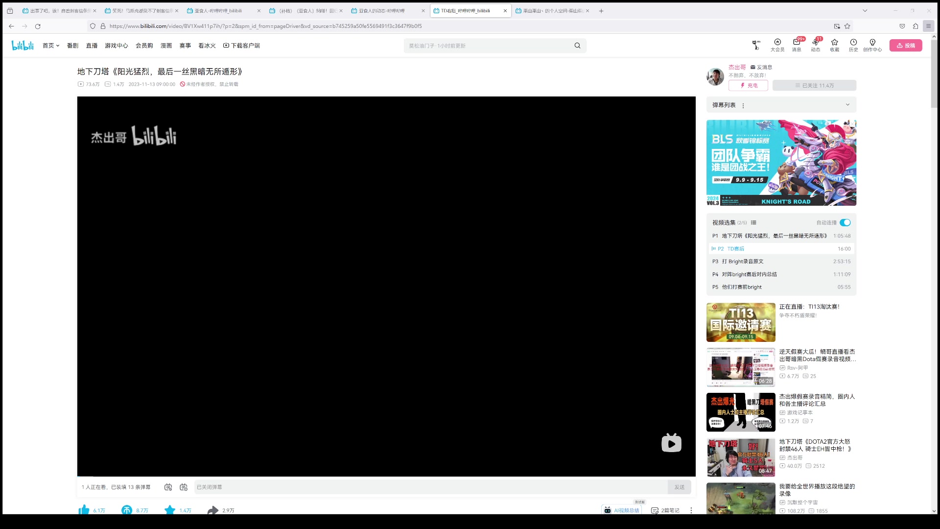
Task: Toggle 视频选集 list view icon
Action: click(753, 222)
